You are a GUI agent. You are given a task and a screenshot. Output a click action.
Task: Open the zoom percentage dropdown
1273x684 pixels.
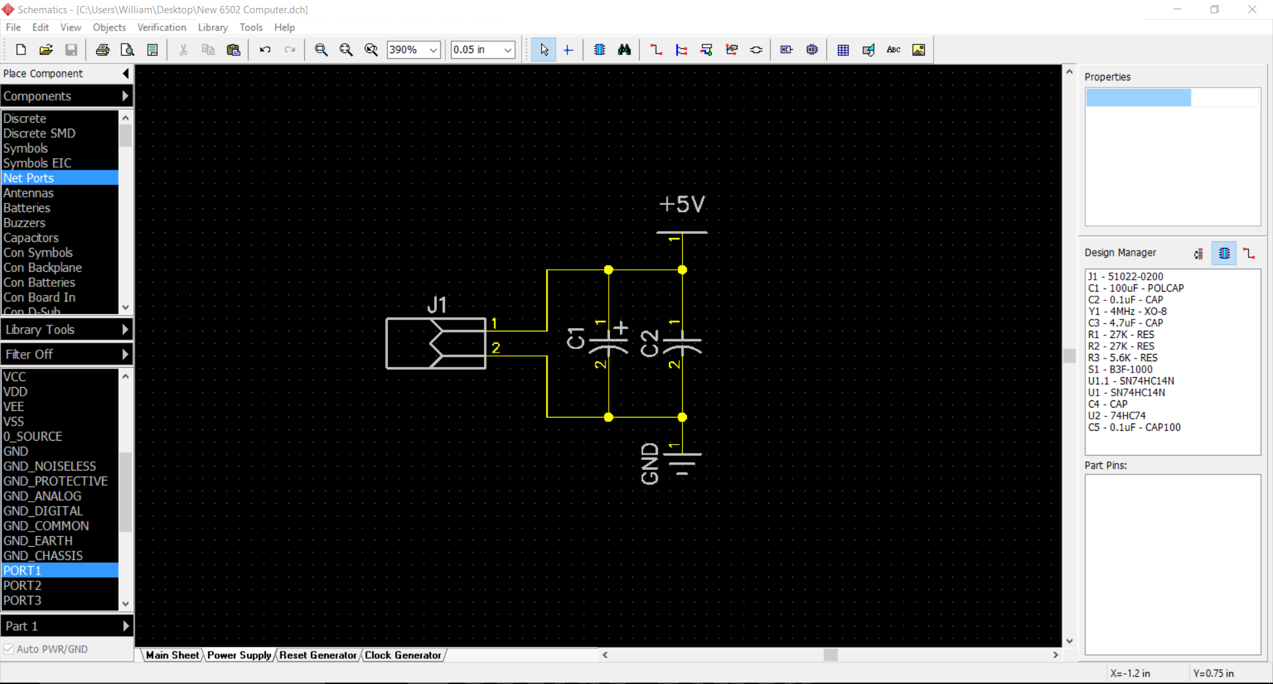point(433,50)
